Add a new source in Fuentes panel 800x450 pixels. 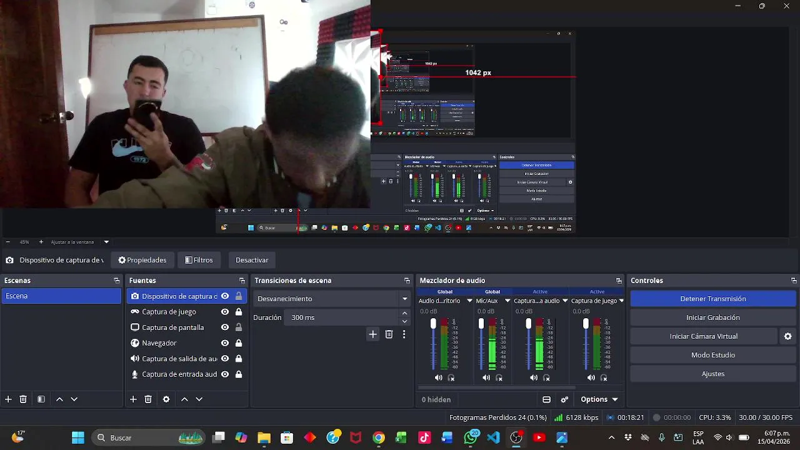133,399
